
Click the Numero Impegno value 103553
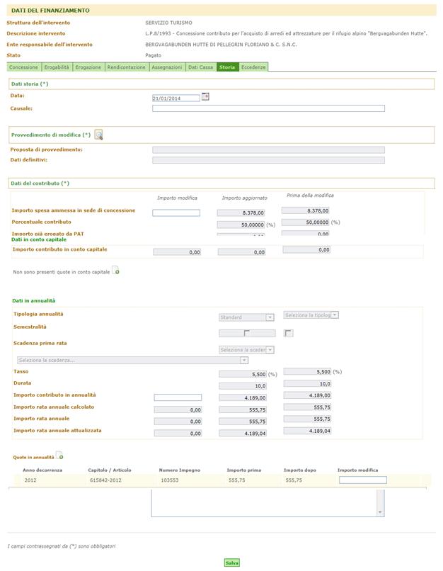170,480
